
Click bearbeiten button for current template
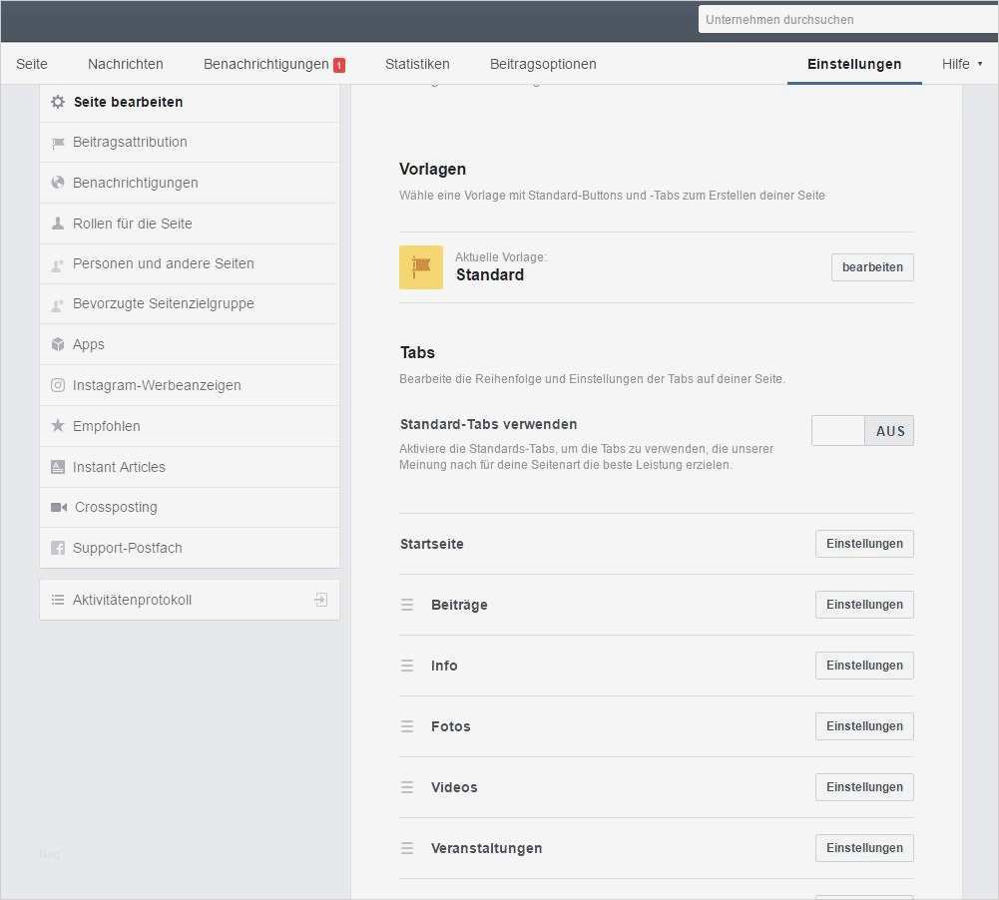pos(872,267)
